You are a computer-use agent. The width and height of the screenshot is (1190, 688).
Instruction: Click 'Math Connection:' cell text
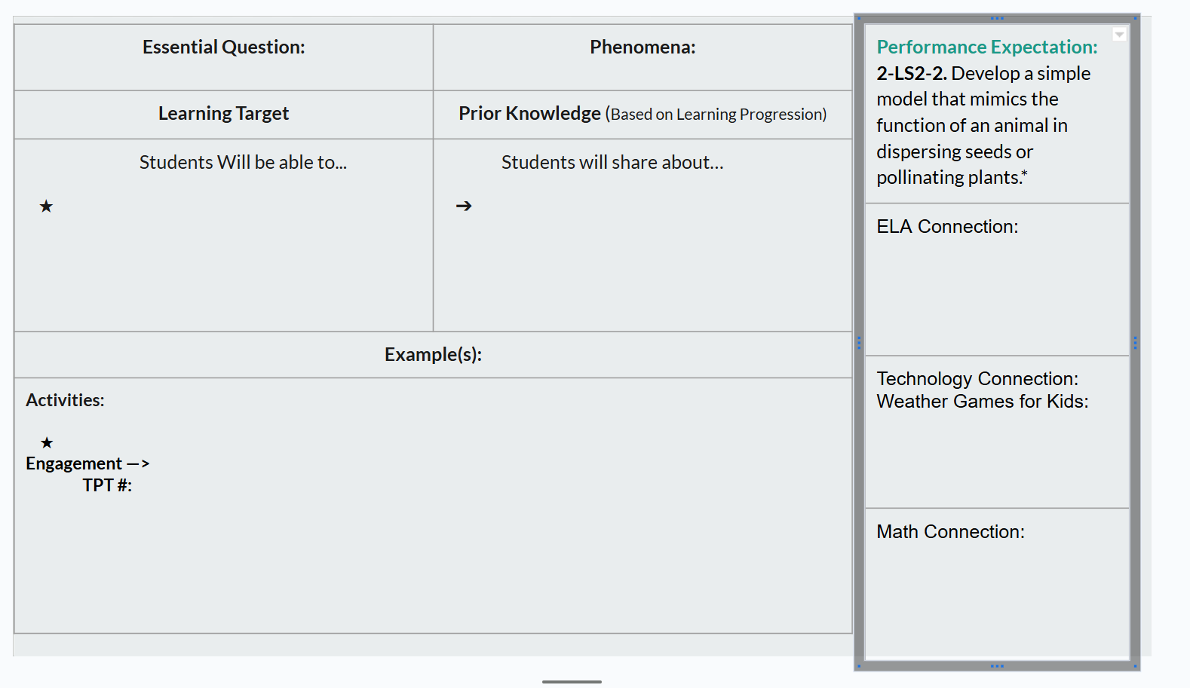tap(950, 532)
